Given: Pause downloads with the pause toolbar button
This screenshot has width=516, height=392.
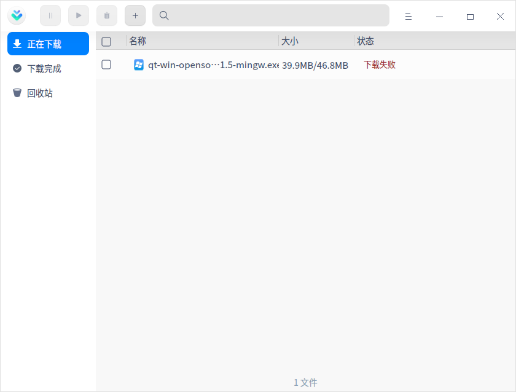Looking at the screenshot, I should 50,15.
